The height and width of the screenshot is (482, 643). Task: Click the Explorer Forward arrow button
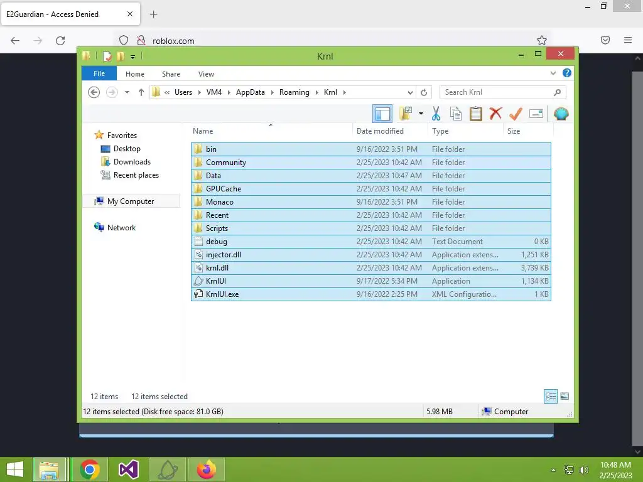[112, 92]
